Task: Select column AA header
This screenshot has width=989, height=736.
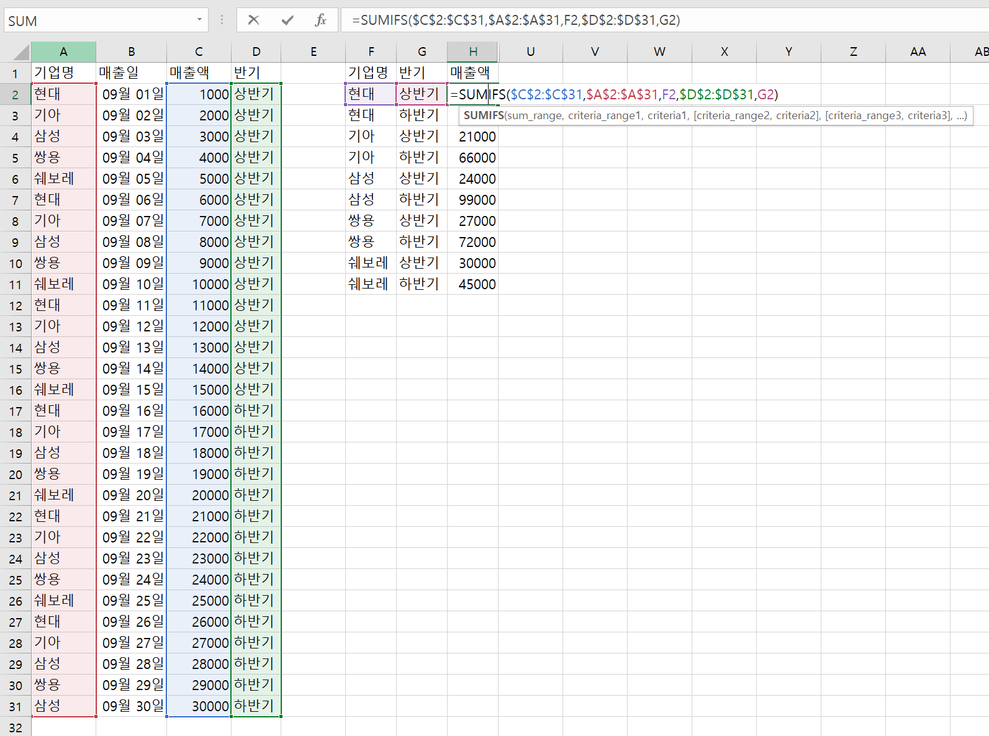Action: click(x=918, y=52)
